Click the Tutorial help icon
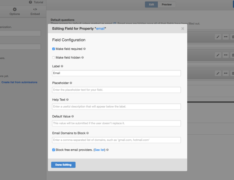Viewport: 234px width, 180px height. [x=30, y=2]
